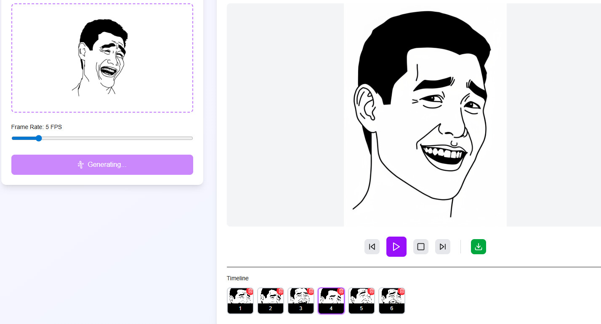Delete frame 2 using its trash icon
The image size is (601, 324).
click(281, 291)
